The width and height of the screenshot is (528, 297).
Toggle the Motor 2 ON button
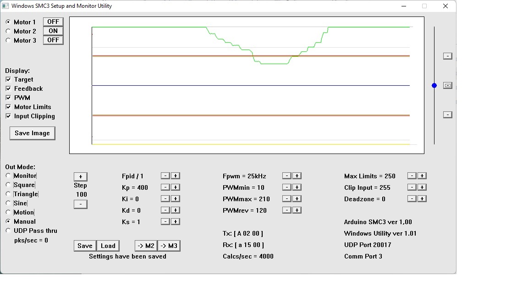[x=53, y=31]
